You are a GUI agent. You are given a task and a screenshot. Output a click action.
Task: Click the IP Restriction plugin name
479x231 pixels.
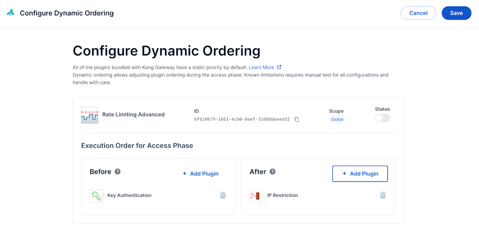click(x=282, y=195)
